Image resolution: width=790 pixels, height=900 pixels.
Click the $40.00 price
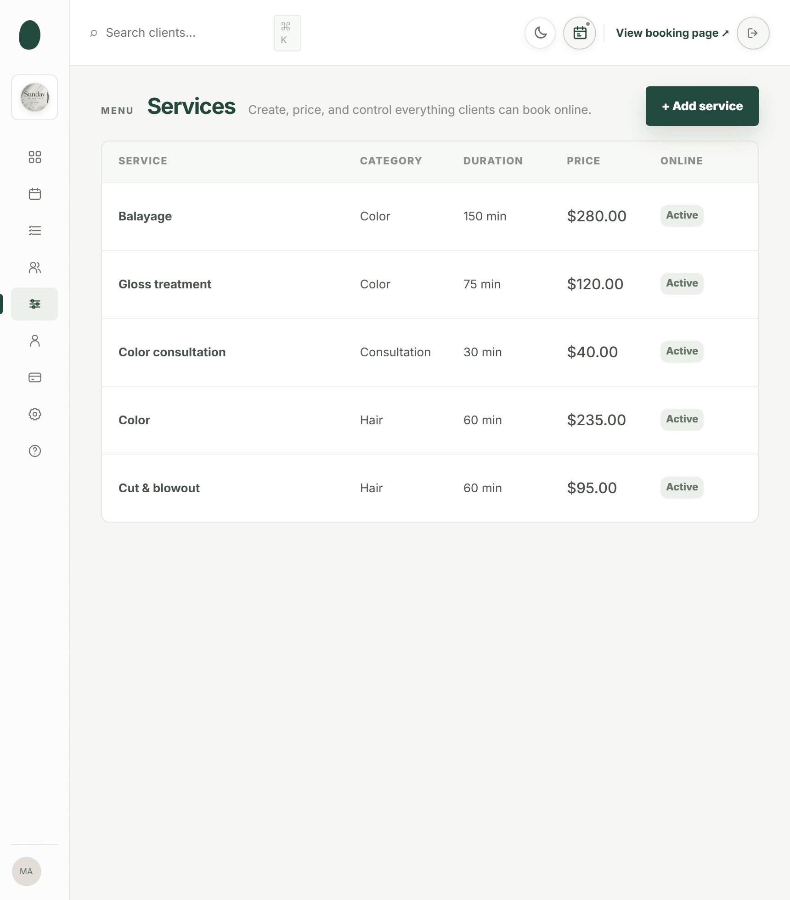tap(592, 352)
